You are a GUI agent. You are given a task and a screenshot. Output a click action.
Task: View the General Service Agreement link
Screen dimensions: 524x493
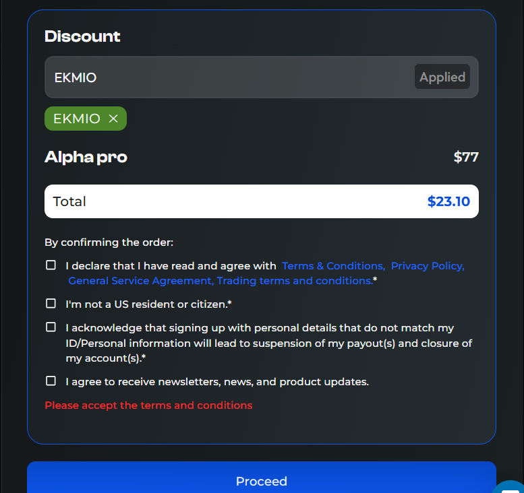pyautogui.click(x=141, y=281)
